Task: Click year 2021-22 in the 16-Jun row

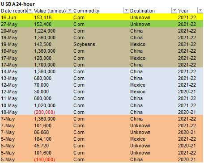Action: [x=187, y=17]
